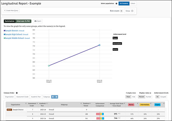172x121 pixels.
Task: Click the achievement comparison bar for 2024-25
Action: pyautogui.click(x=100, y=114)
